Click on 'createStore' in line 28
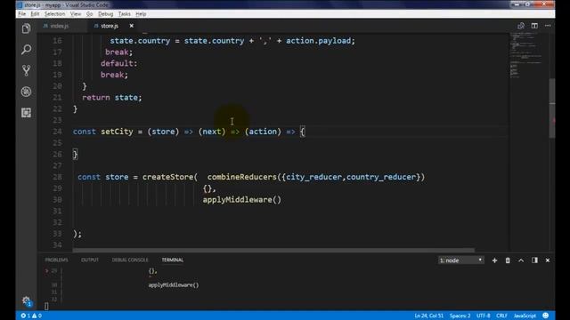Screen dimensions: 570x320 pyautogui.click(x=167, y=177)
